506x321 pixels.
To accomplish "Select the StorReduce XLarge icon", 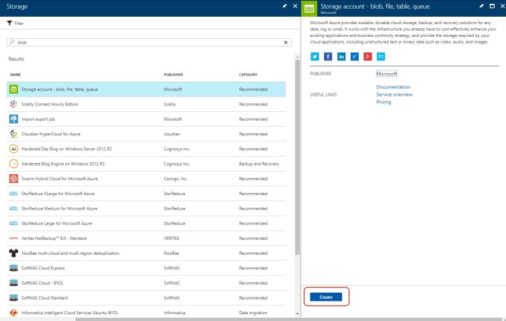I will point(13,193).
